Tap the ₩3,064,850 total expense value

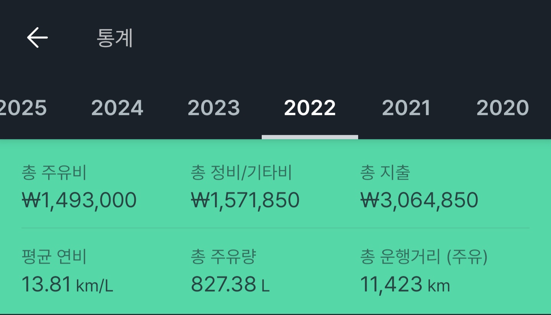click(419, 200)
